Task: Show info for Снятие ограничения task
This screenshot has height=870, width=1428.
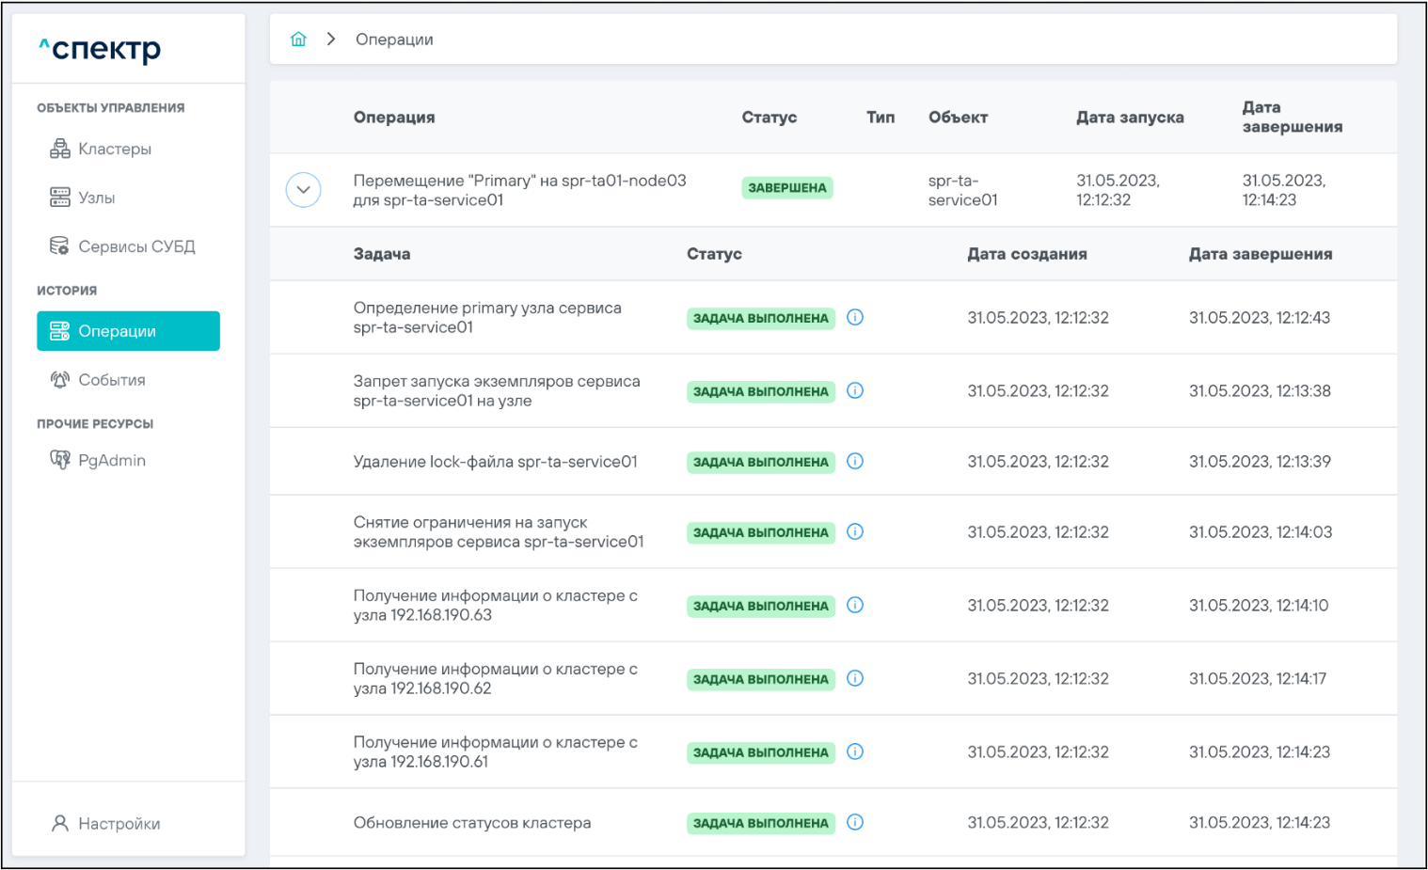Action: [x=855, y=531]
